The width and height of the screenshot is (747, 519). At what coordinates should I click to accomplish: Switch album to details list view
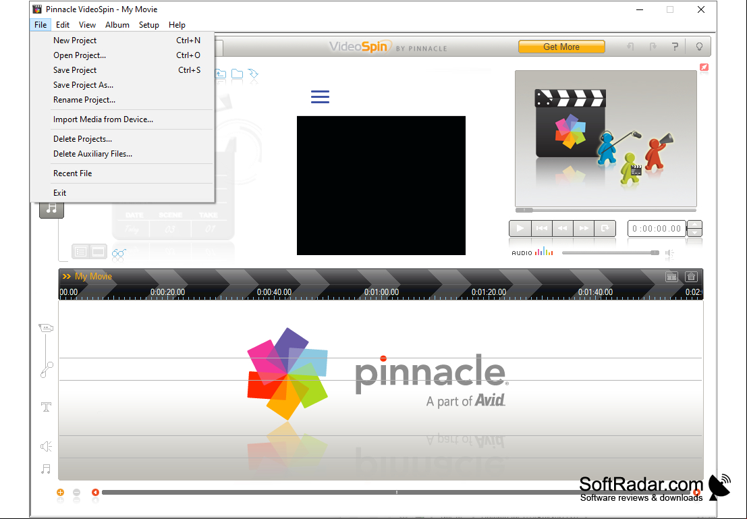point(80,252)
